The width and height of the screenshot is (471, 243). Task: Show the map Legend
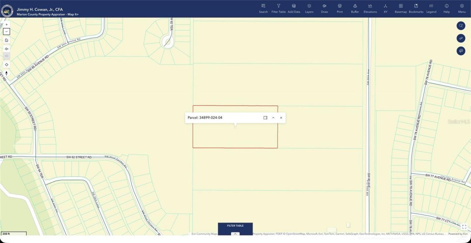click(431, 8)
